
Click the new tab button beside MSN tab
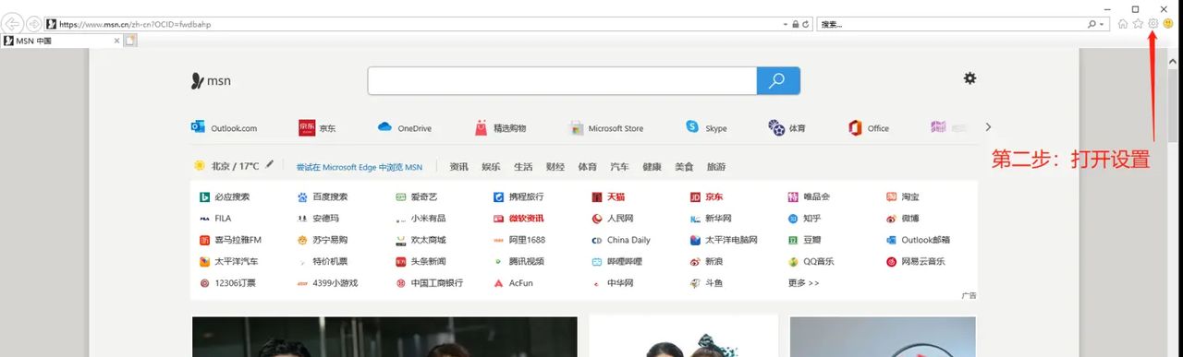pos(130,41)
